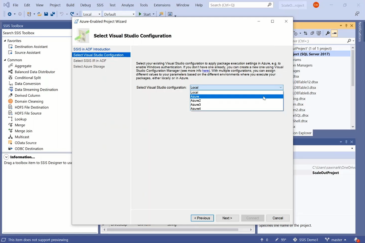Image resolution: width=365 pixels, height=243 pixels.
Task: Select the Aggregate transformation
Action: (23, 66)
